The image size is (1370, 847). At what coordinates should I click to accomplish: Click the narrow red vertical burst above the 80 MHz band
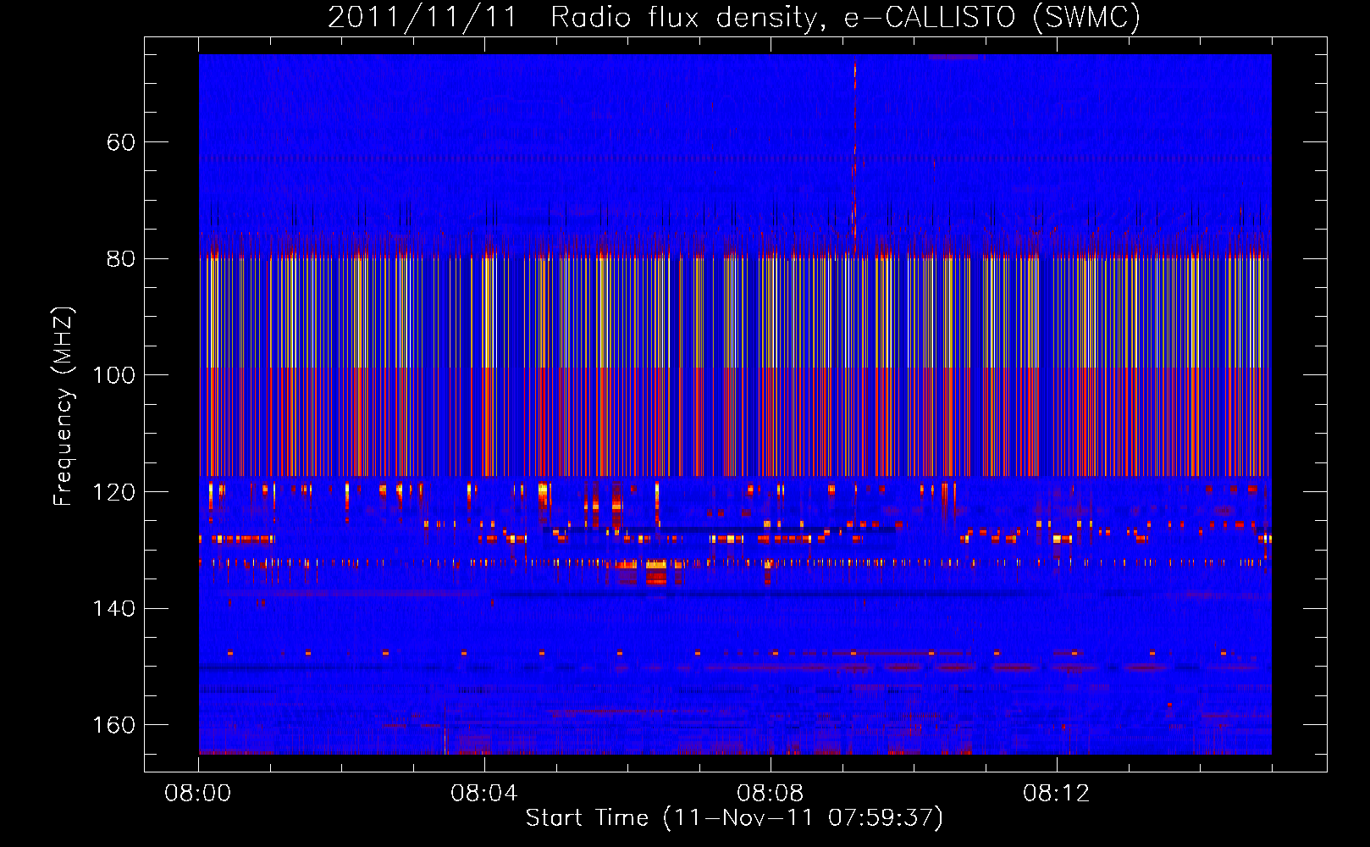tap(854, 157)
